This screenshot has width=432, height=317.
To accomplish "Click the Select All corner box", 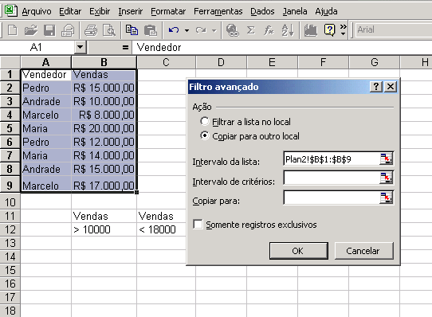I will (10, 62).
